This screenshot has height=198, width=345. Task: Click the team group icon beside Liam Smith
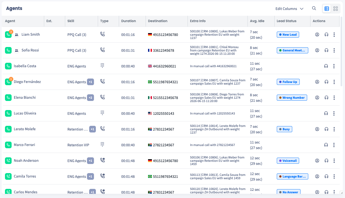[17, 35]
